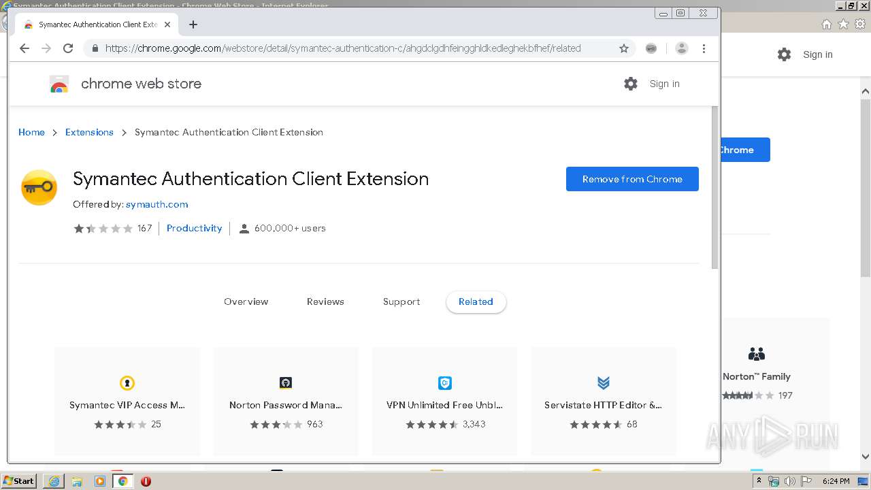This screenshot has width=871, height=490.
Task: Click the Symantec VIP Access card icon
Action: point(127,382)
